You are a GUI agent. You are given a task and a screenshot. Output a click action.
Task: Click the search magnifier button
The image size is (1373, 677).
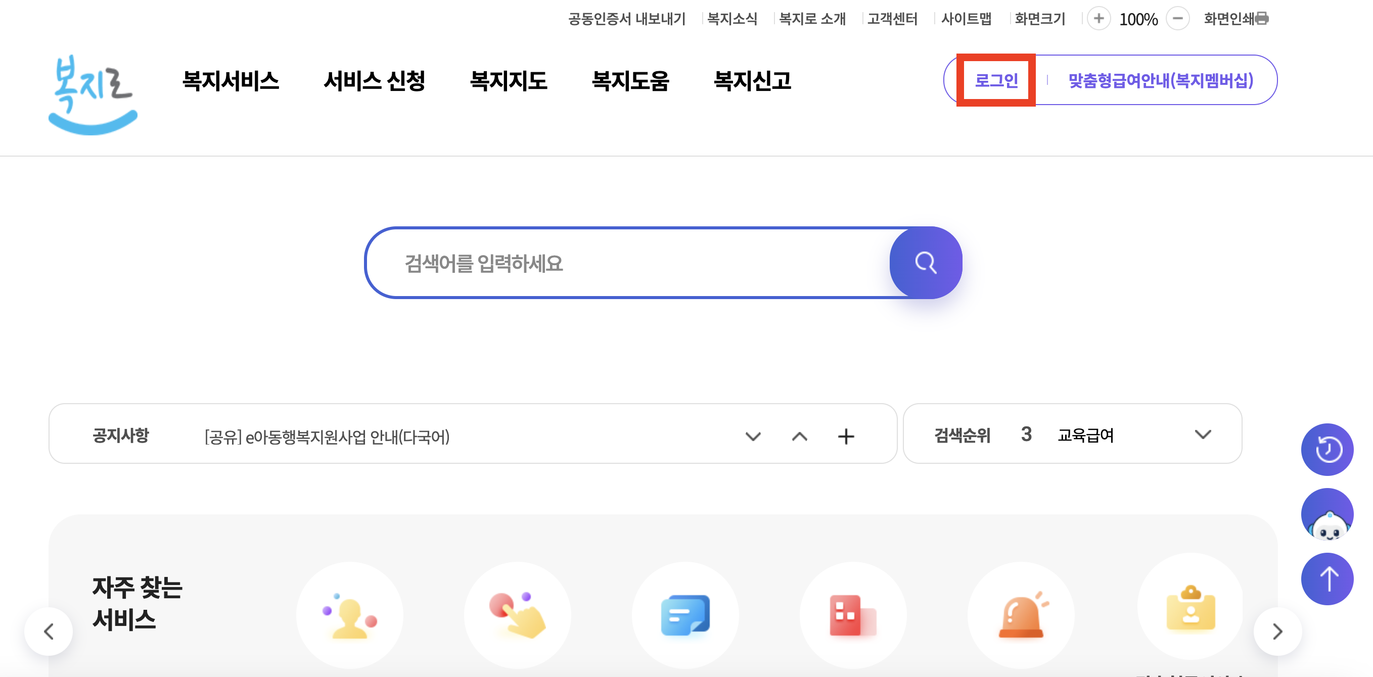coord(926,263)
